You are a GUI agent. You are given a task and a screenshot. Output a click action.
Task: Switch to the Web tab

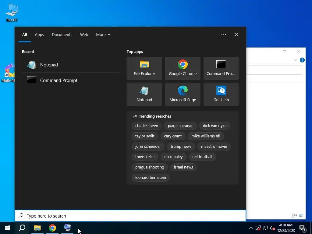click(x=84, y=34)
